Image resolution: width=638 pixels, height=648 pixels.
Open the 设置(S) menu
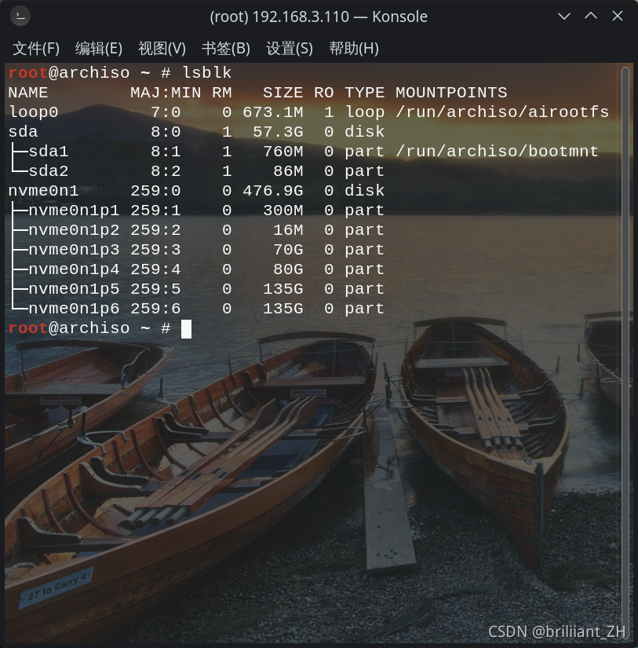click(290, 49)
